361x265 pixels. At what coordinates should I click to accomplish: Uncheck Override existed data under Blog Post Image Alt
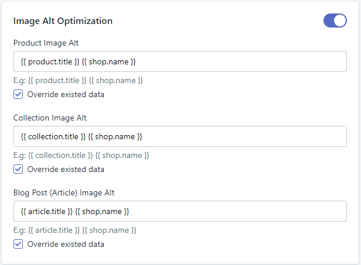tap(18, 245)
